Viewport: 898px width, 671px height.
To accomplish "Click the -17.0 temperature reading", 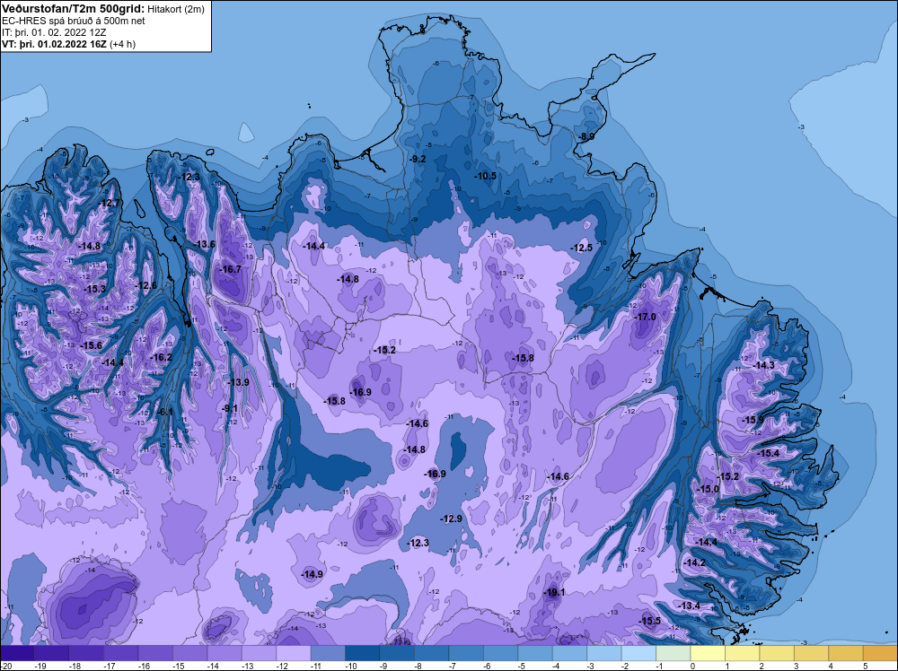I will click(x=645, y=317).
